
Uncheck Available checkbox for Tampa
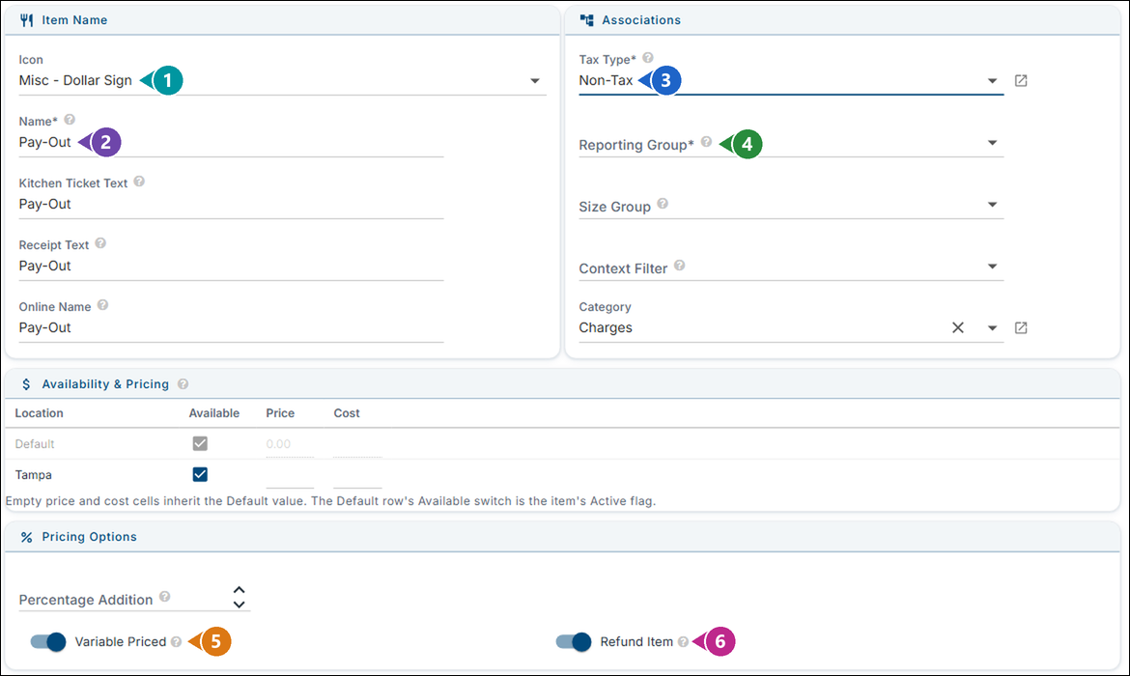tap(200, 474)
